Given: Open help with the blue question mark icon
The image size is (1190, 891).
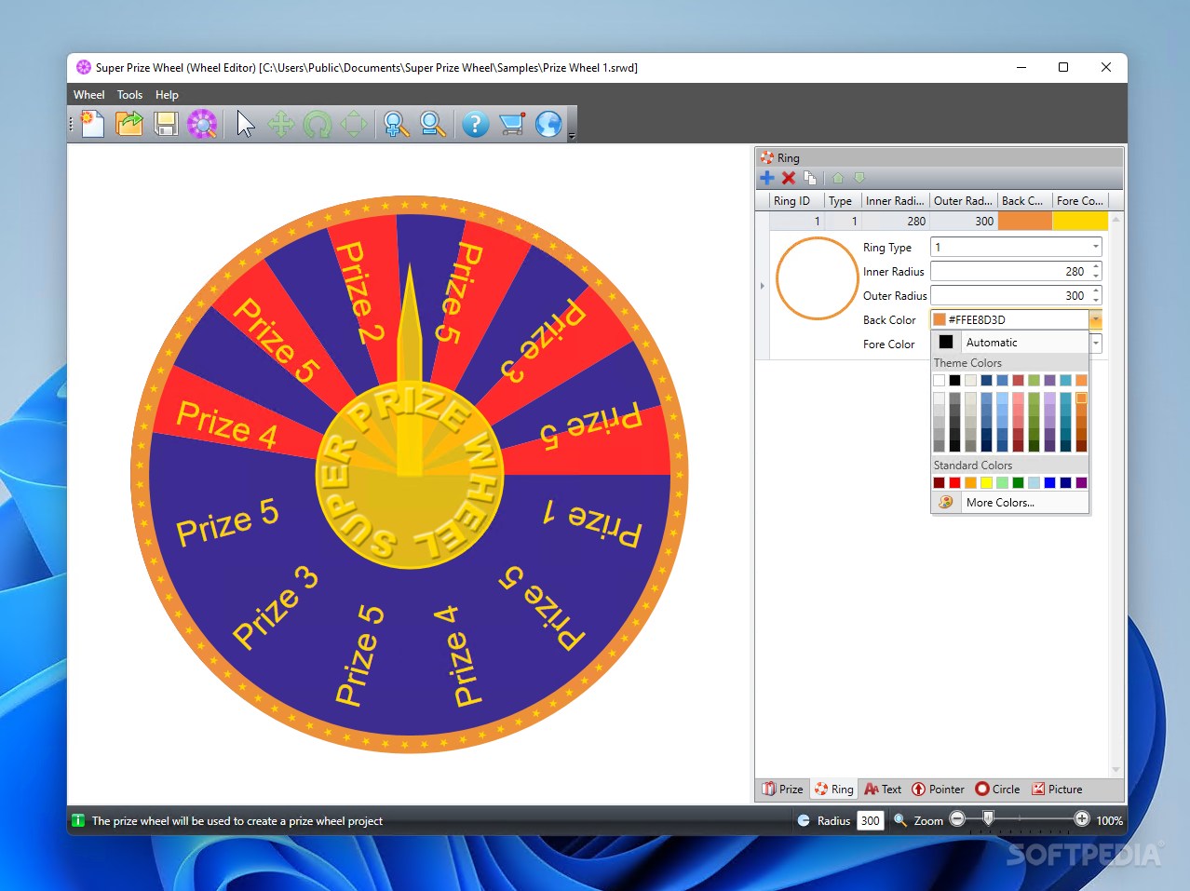Looking at the screenshot, I should (x=475, y=124).
